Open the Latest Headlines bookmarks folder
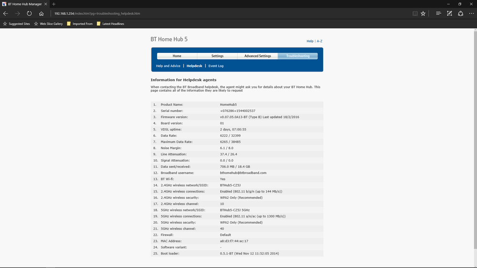The width and height of the screenshot is (477, 268). coord(110,24)
